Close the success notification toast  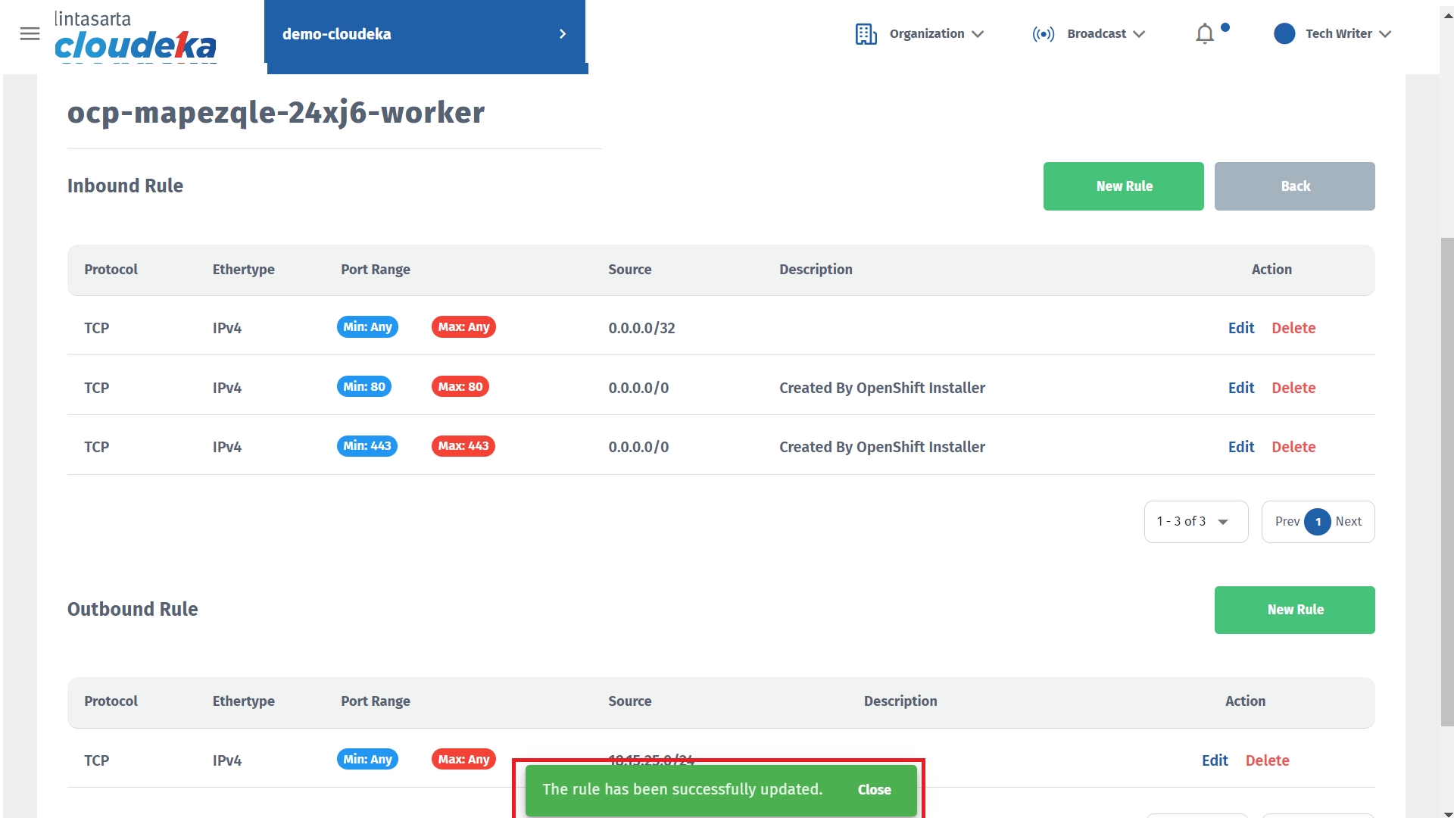pos(874,790)
